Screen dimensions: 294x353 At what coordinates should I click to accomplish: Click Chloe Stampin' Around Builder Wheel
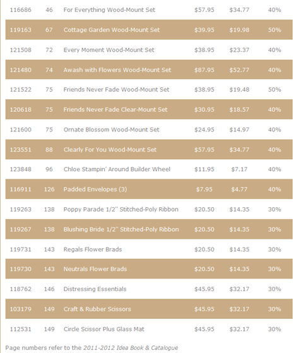(117, 169)
